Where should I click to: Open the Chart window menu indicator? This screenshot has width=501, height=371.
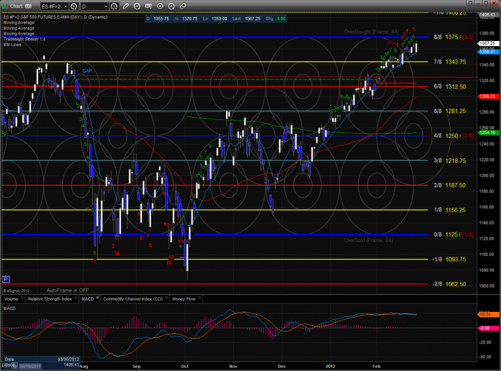point(26,6)
